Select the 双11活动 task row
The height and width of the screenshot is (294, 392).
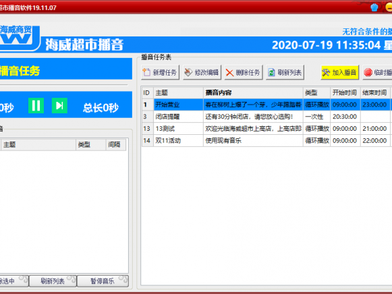point(267,141)
